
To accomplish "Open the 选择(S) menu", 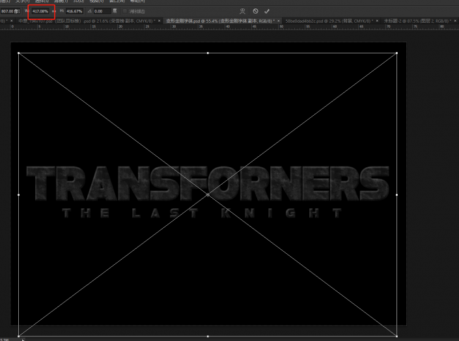I will click(42, 1).
